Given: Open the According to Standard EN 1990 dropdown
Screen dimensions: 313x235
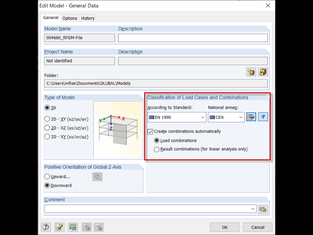Looking at the screenshot, I should pyautogui.click(x=177, y=117).
